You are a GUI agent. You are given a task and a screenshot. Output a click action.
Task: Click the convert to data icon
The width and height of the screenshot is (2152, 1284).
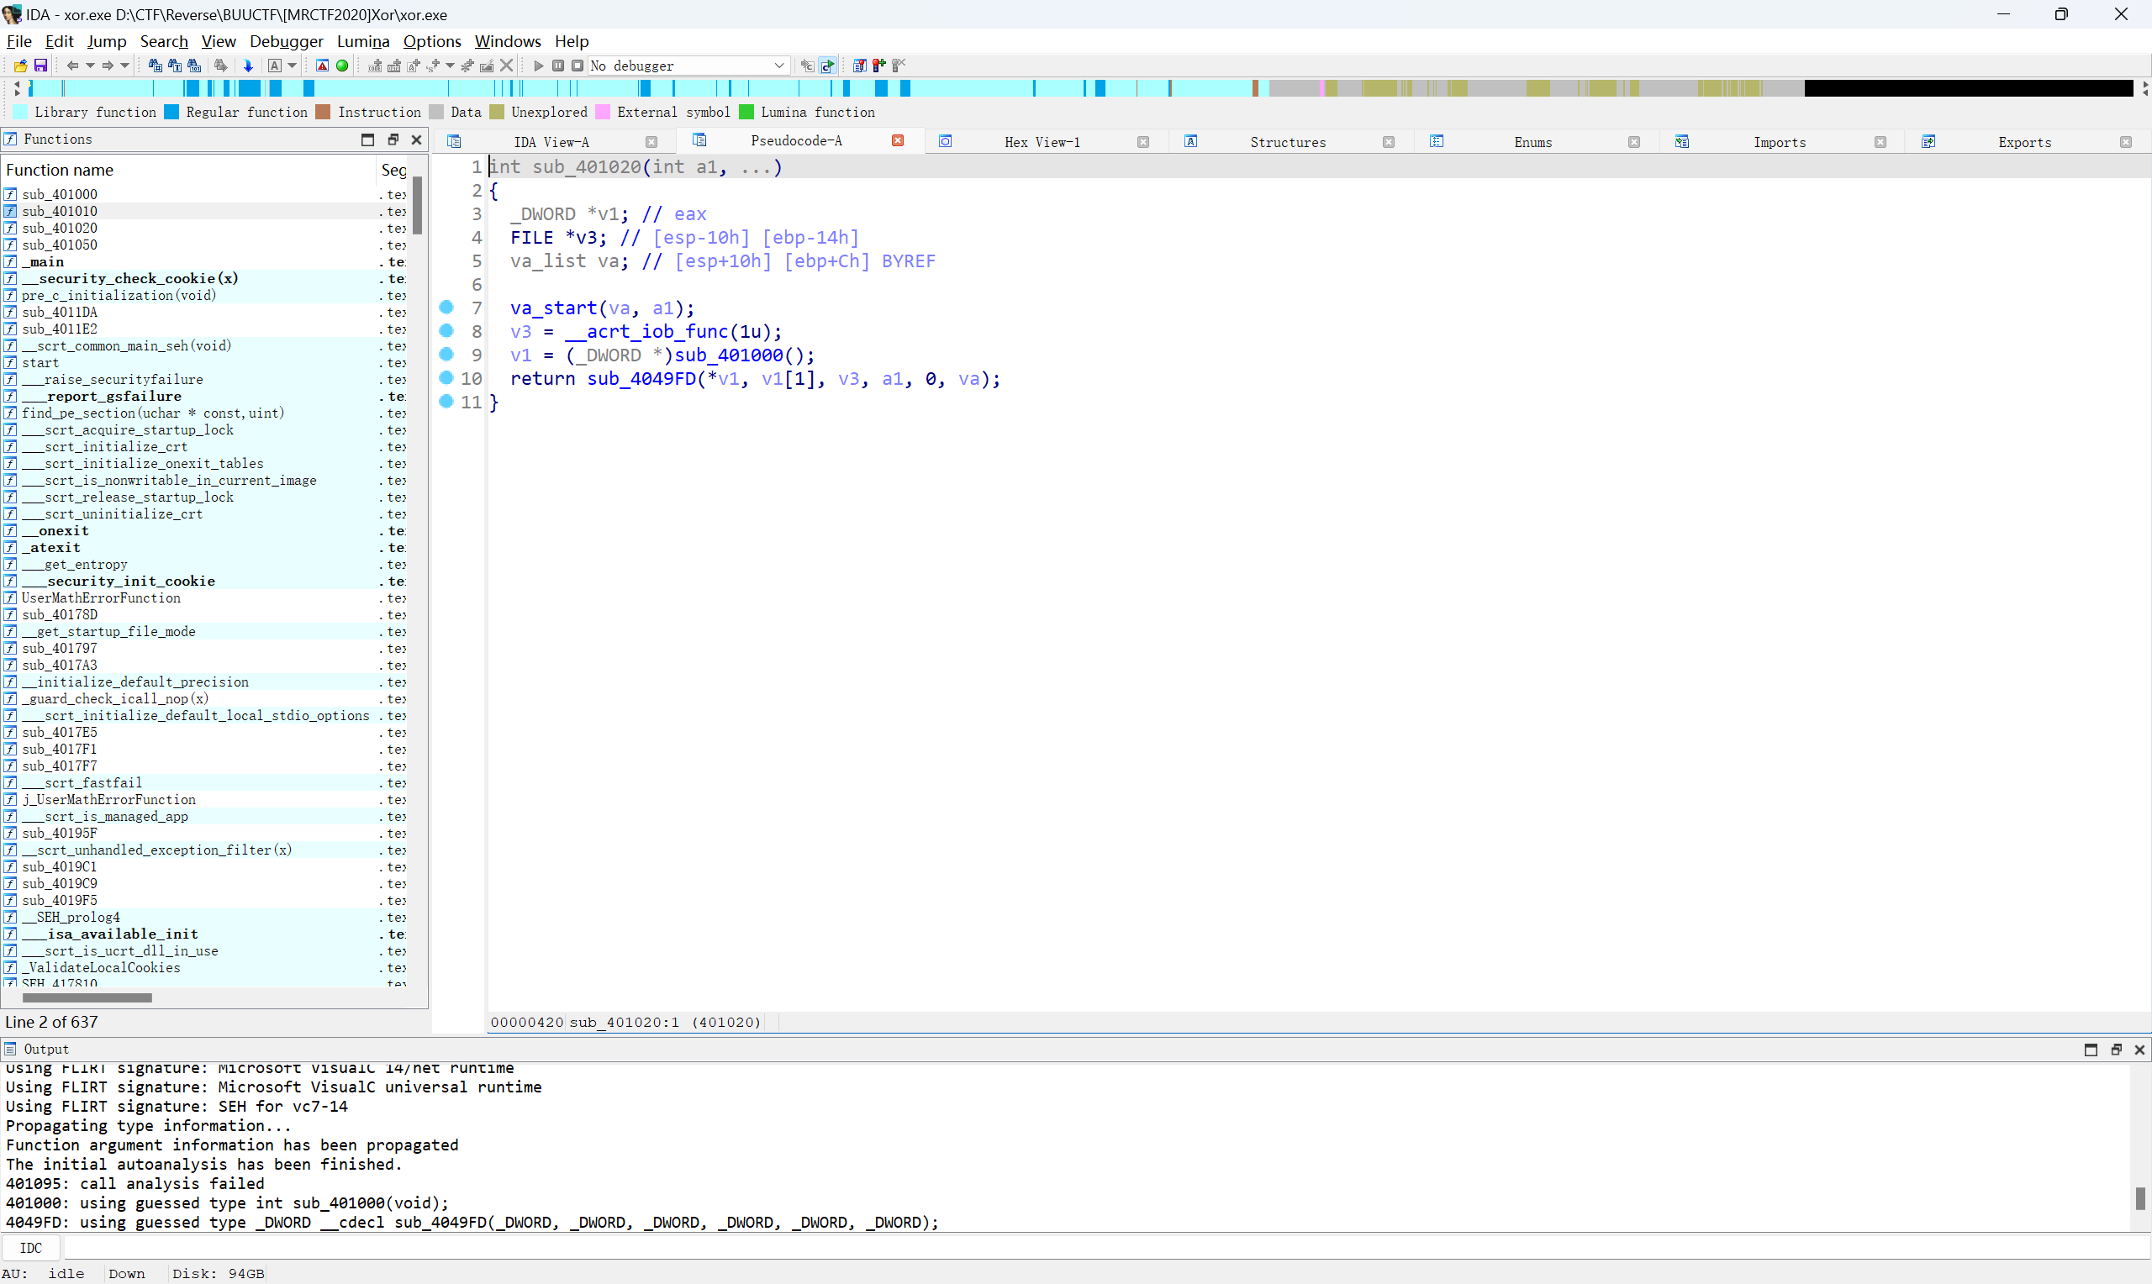tap(393, 66)
